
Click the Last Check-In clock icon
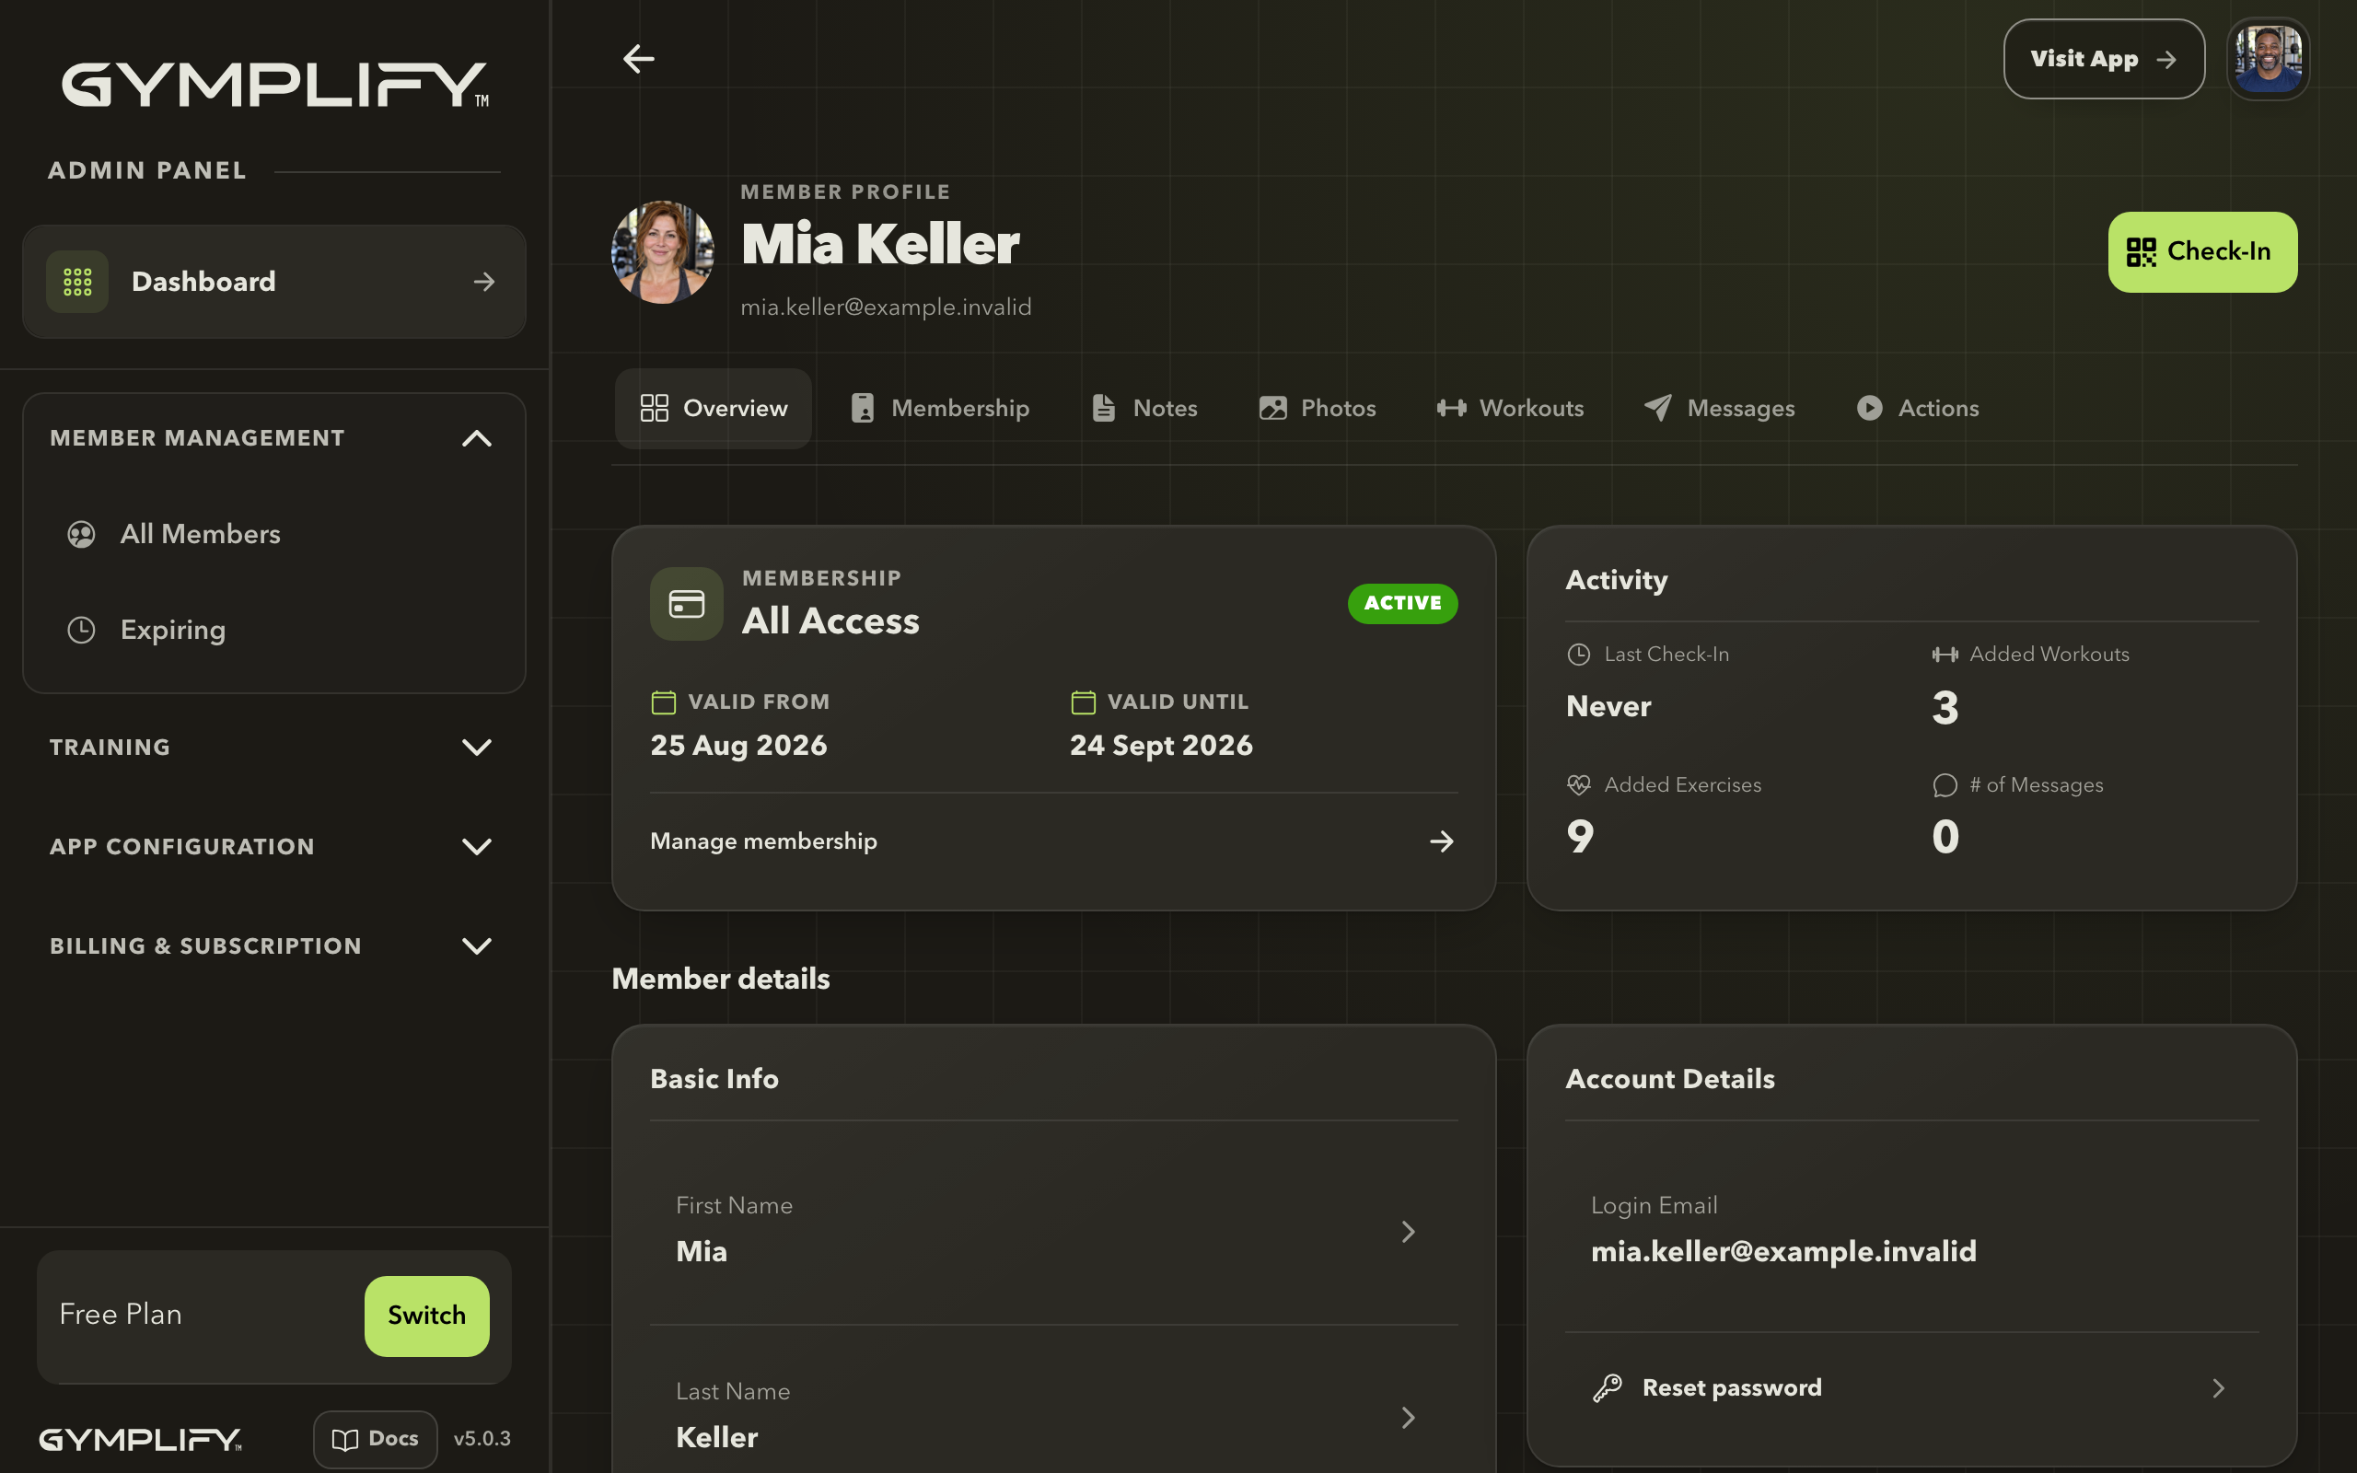pyautogui.click(x=1579, y=655)
